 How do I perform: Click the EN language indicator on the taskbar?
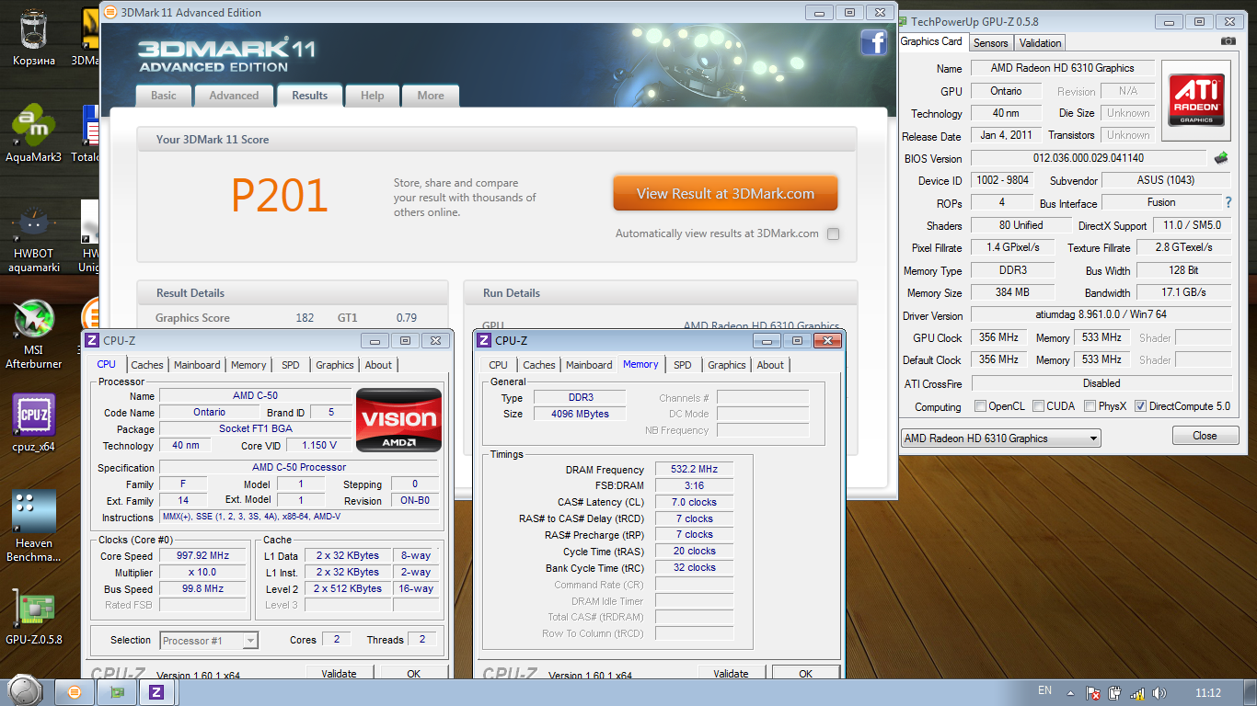(x=1044, y=690)
